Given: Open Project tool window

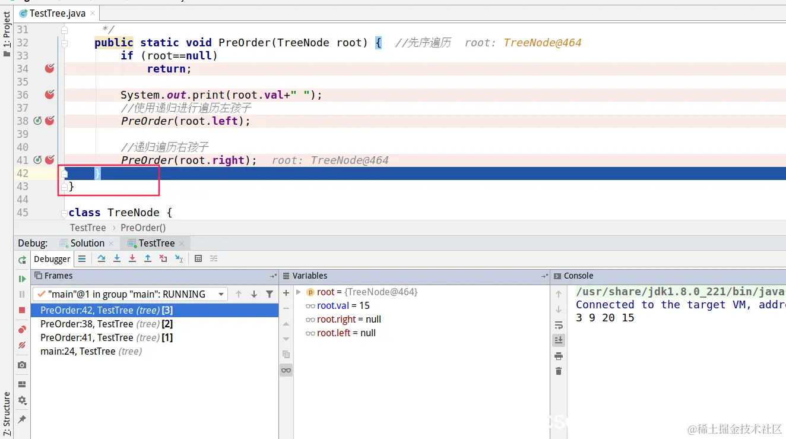Looking at the screenshot, I should click(7, 34).
